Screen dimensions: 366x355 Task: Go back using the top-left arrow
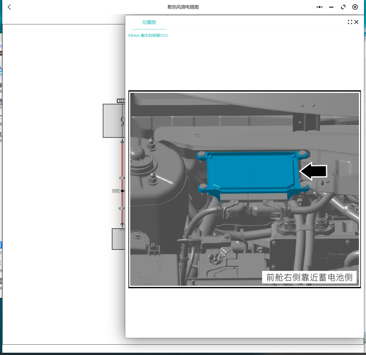click(x=9, y=7)
